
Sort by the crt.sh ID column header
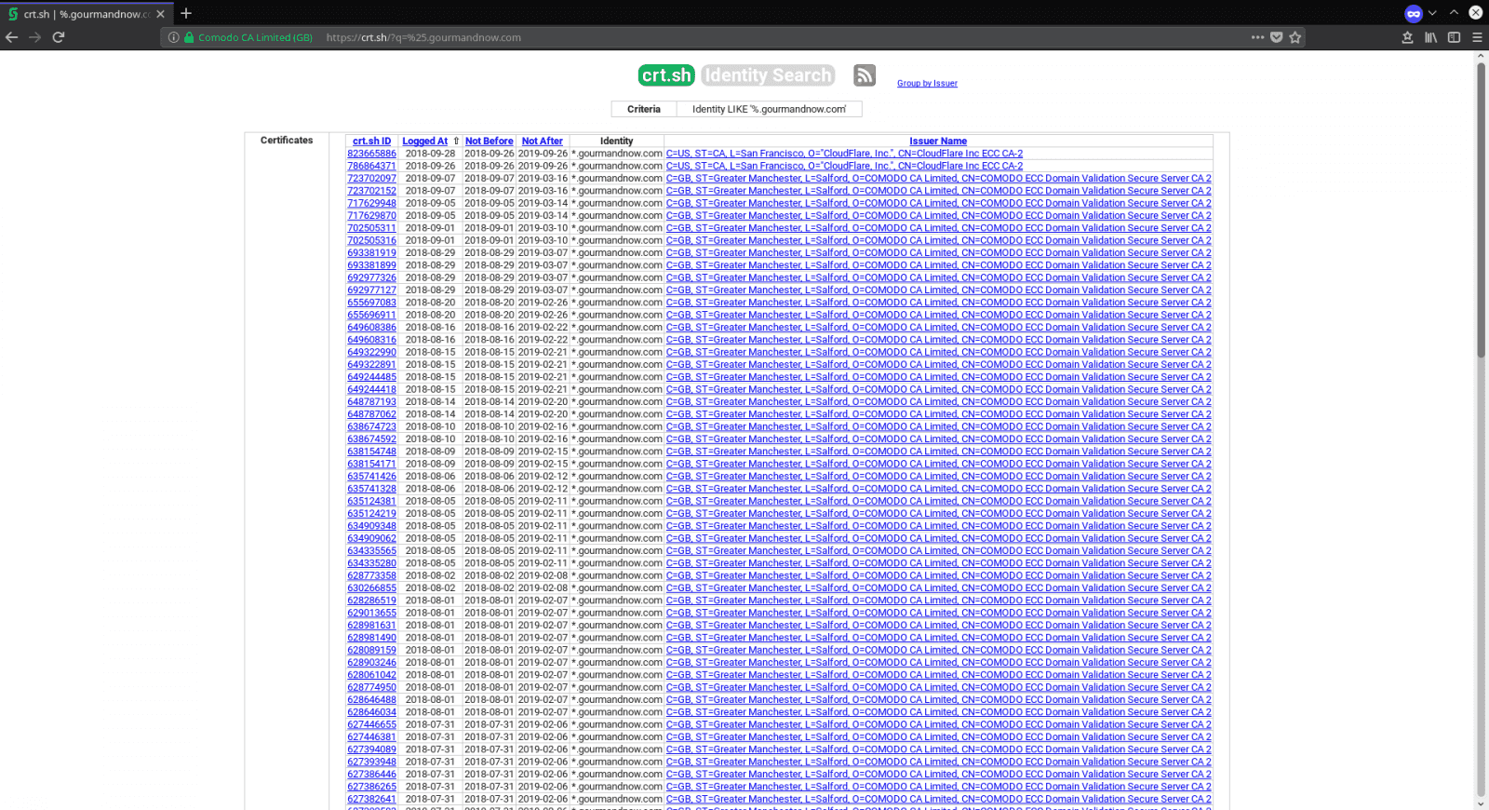coord(371,142)
